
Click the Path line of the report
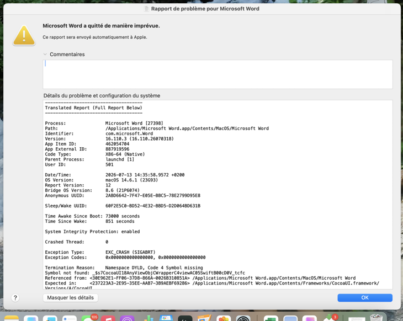click(x=157, y=129)
